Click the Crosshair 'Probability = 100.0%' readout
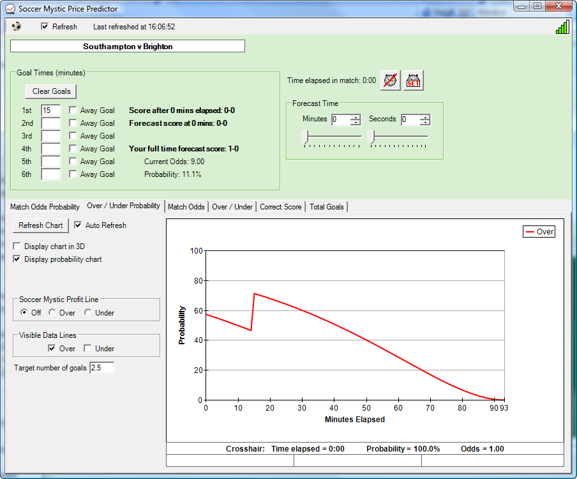This screenshot has width=577, height=479. pos(403,449)
